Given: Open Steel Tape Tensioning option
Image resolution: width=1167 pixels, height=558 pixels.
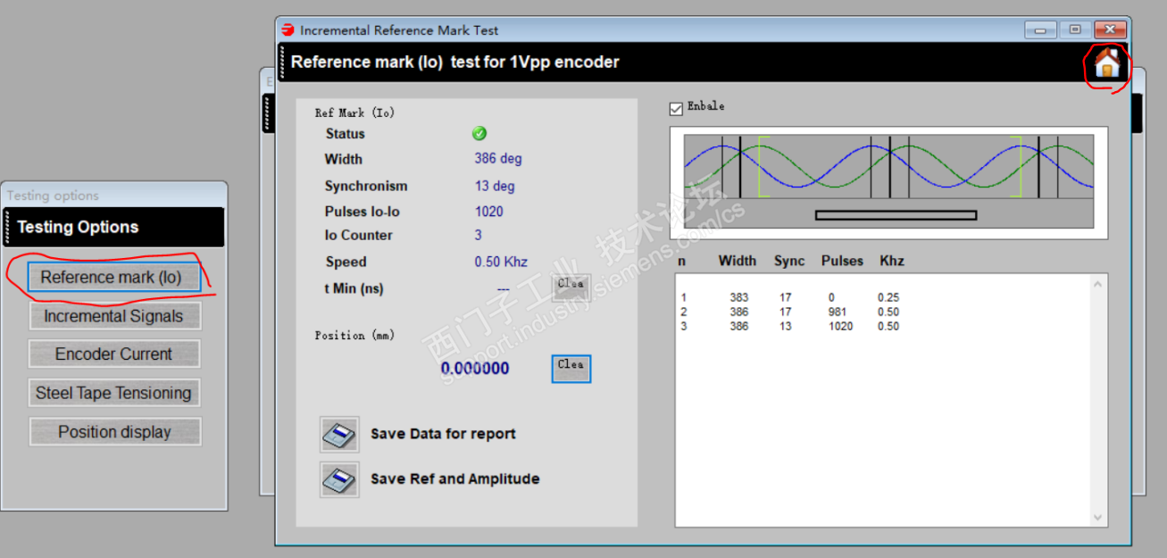Looking at the screenshot, I should (x=113, y=393).
